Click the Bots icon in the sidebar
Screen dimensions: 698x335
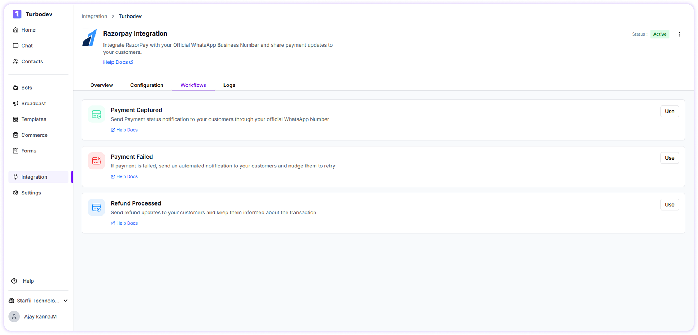15,88
